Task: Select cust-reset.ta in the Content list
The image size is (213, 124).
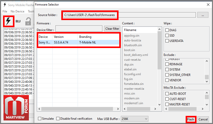Action: (132, 60)
